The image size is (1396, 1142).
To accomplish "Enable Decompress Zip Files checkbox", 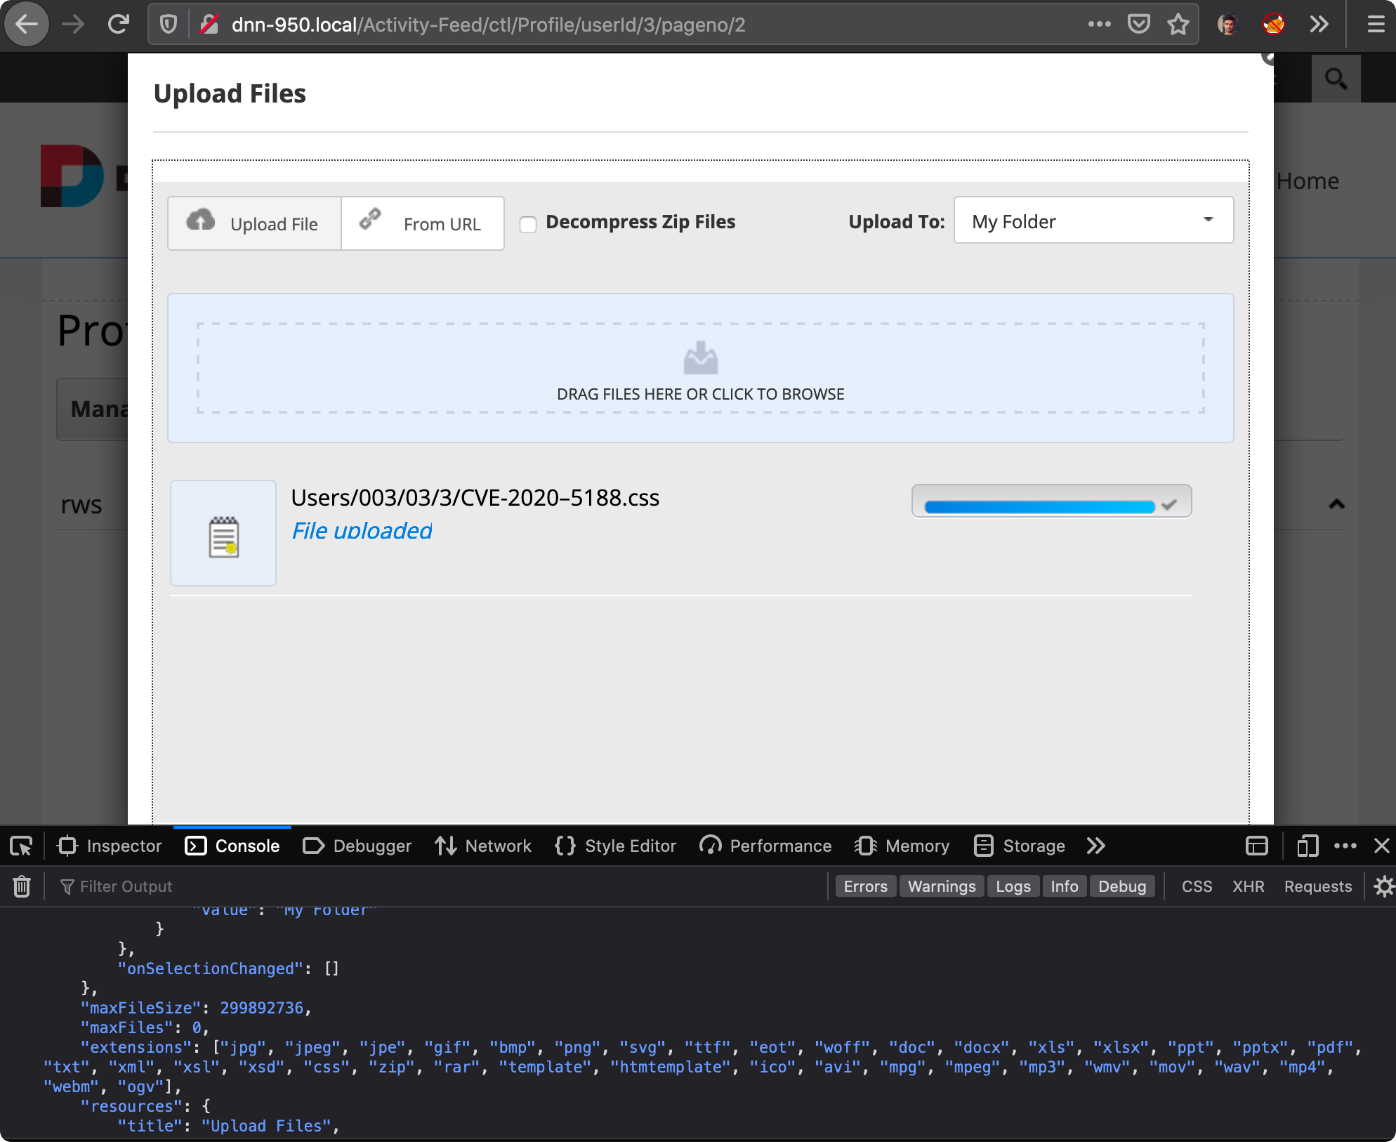I will tap(528, 224).
